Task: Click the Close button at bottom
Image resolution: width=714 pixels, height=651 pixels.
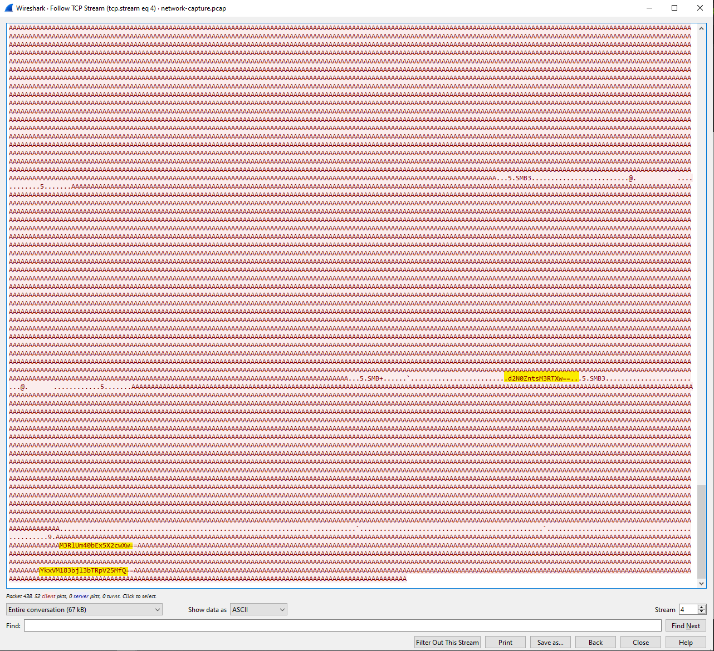Action: coord(640,642)
